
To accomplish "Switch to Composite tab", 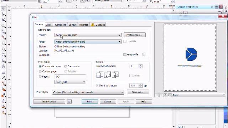I will tap(61, 25).
